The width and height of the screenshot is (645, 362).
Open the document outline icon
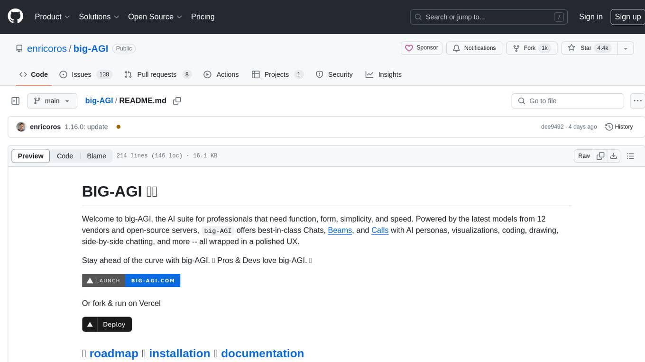pos(630,156)
